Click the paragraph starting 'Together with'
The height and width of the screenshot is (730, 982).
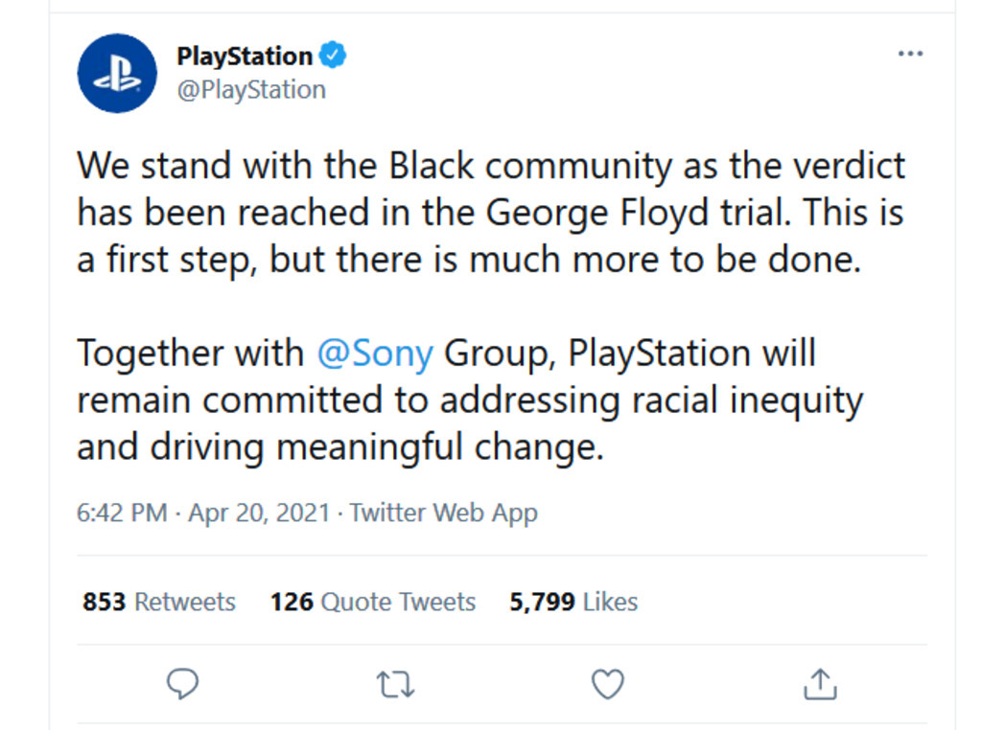[x=470, y=400]
